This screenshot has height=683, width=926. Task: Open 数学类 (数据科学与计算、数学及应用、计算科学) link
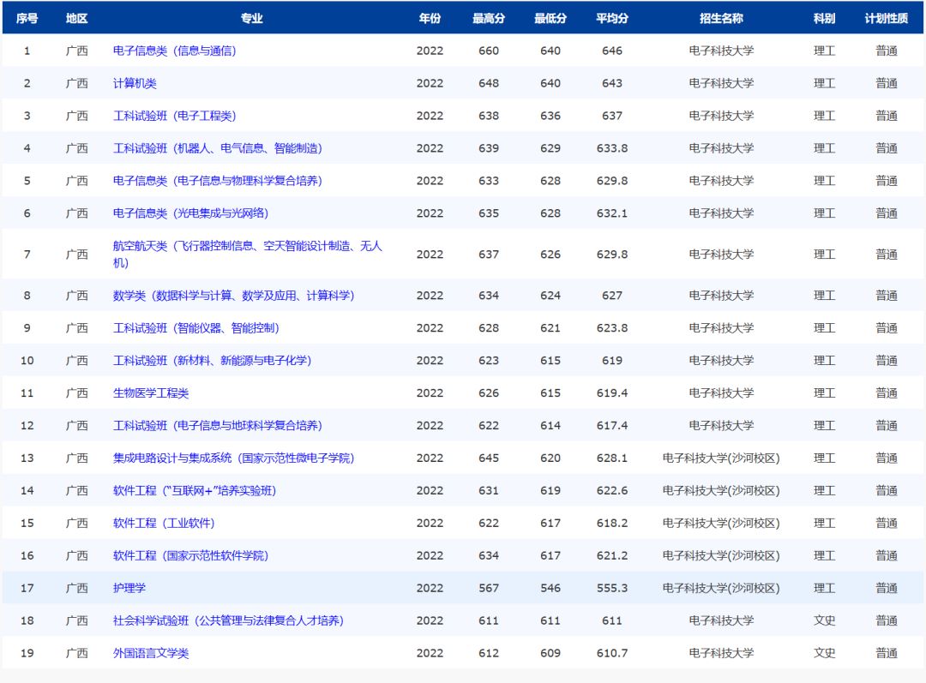[233, 295]
